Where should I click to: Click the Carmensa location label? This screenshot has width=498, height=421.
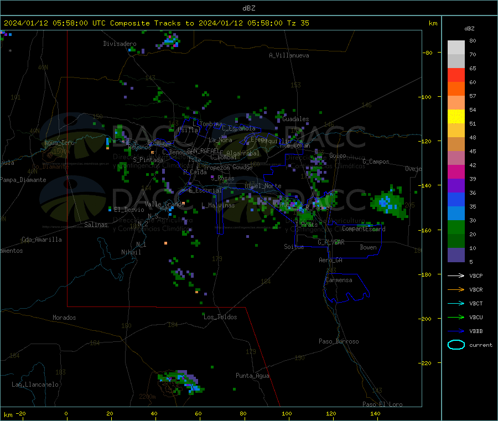point(339,280)
